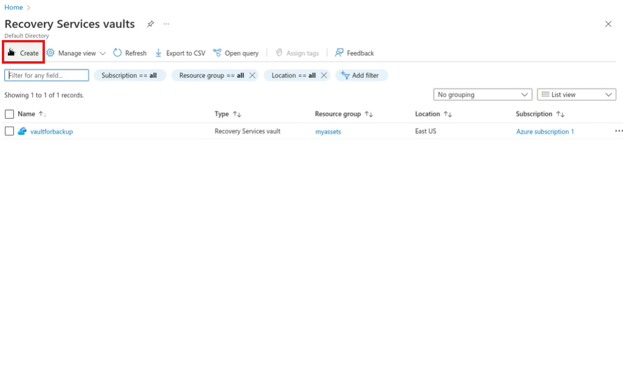
Task: Open the vaultforbackup vault link
Action: [x=52, y=132]
